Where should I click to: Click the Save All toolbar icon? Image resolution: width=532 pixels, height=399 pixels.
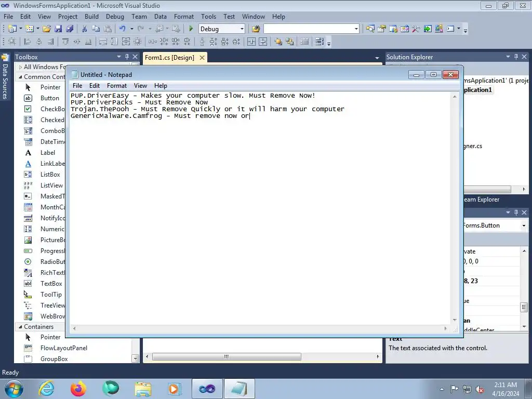70,29
